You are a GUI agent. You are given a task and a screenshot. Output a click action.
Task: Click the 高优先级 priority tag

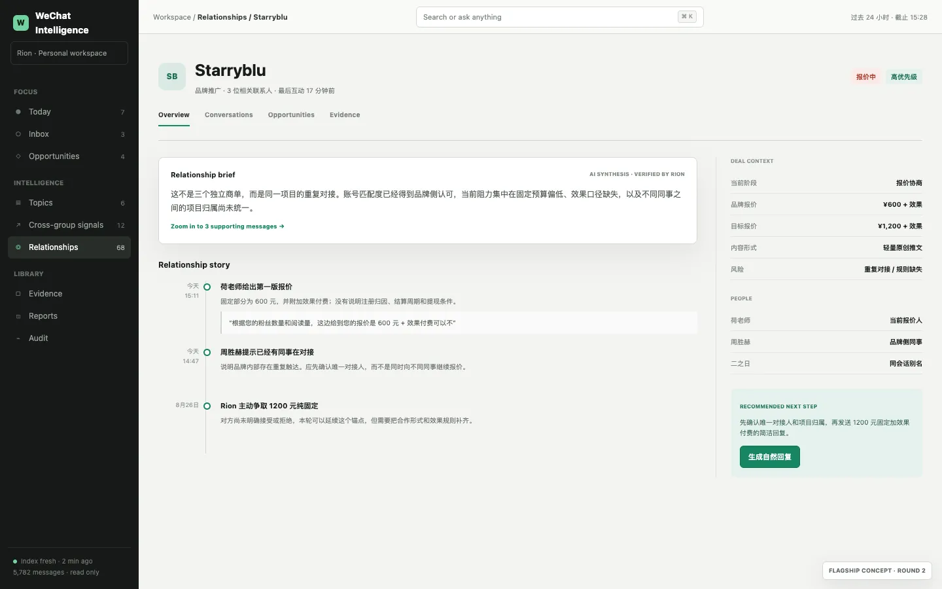coord(904,77)
